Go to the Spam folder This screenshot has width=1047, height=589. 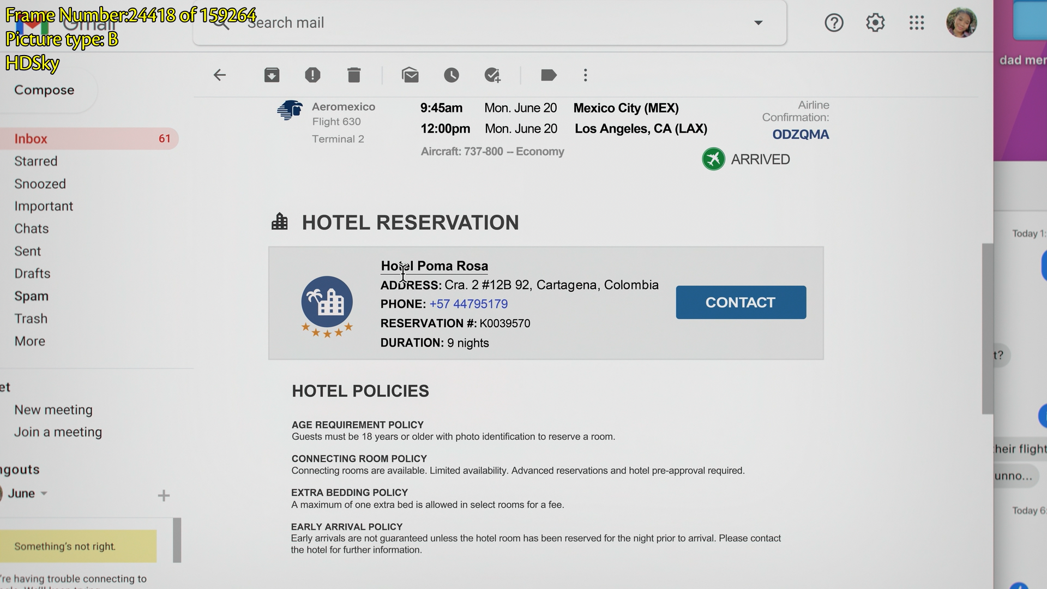(32, 296)
